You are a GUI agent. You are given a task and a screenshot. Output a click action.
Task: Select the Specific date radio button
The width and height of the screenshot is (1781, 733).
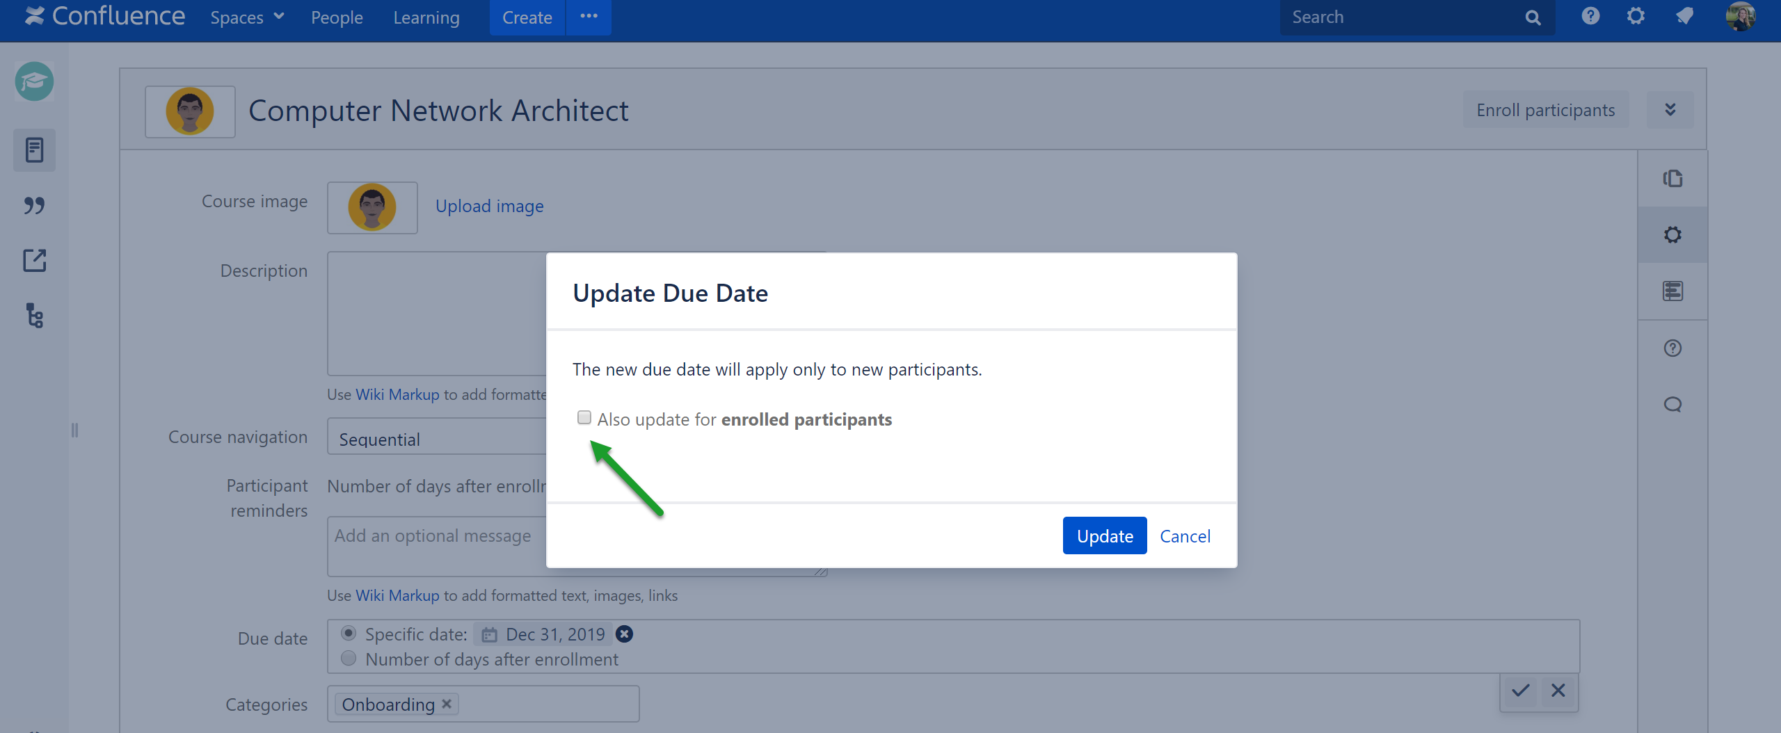[x=349, y=633]
